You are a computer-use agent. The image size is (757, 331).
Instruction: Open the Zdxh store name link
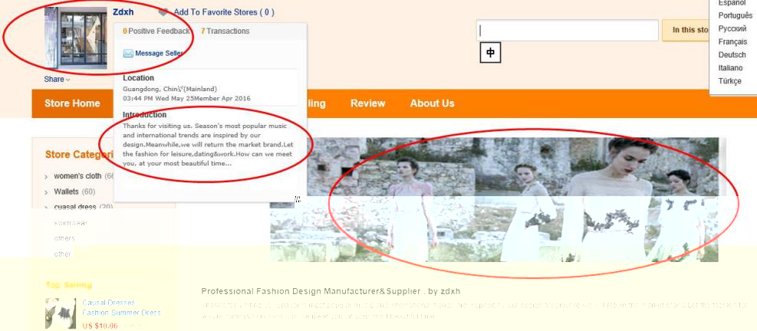123,12
